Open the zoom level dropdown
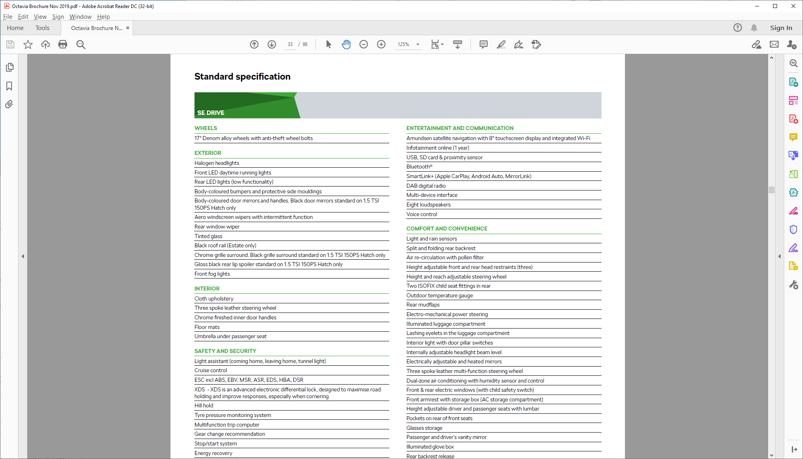The image size is (803, 459). click(x=418, y=44)
